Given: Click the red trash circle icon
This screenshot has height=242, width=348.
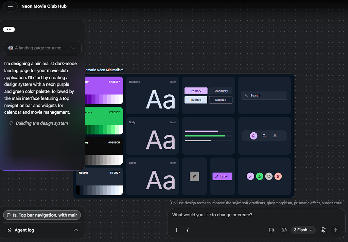Looking at the screenshot, I should click(278, 176).
